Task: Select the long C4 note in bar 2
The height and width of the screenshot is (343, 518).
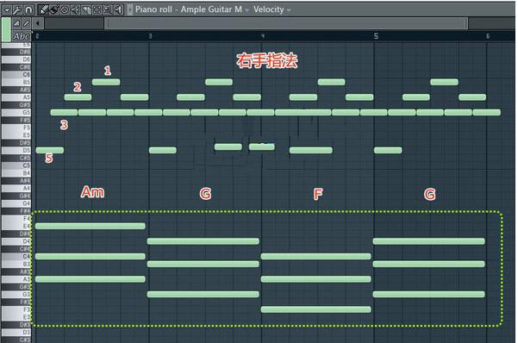Action: pos(90,257)
